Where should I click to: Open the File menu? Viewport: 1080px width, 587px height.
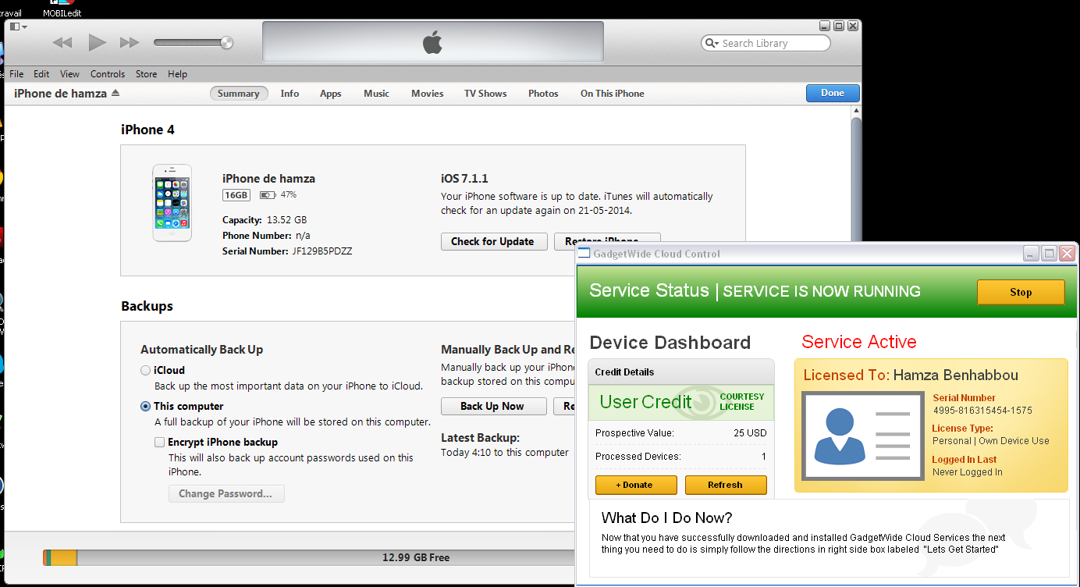(16, 74)
